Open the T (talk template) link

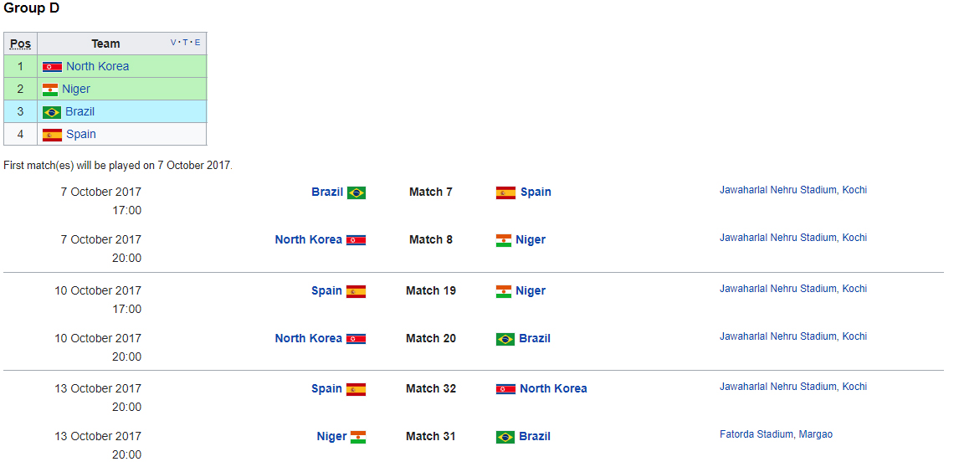pos(185,42)
